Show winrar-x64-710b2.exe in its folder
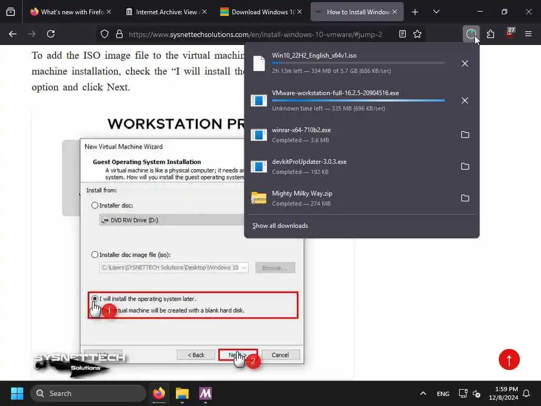Screen dimensions: 541x406 465,135
